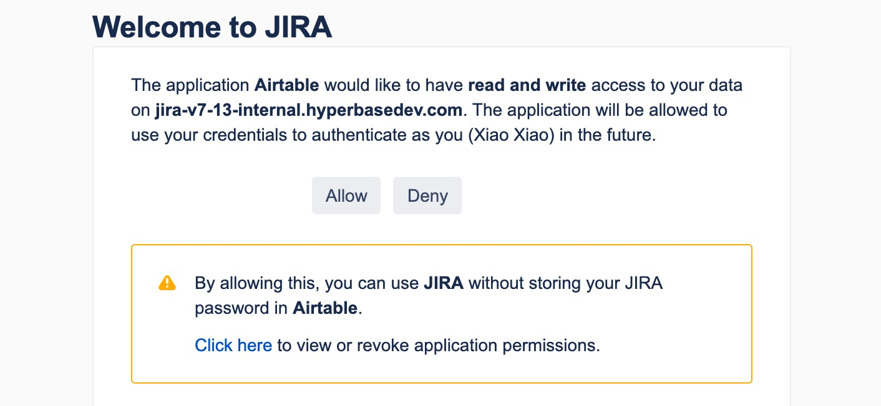
Task: Click the bold jira-v7-13-internal.hyperbasedev.com domain
Action: pos(309,110)
